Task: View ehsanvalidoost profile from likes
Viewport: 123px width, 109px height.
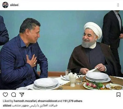Action: click(47, 101)
